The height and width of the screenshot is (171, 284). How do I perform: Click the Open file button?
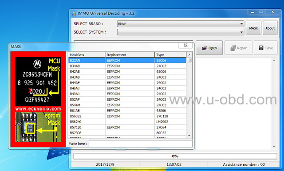(209, 48)
